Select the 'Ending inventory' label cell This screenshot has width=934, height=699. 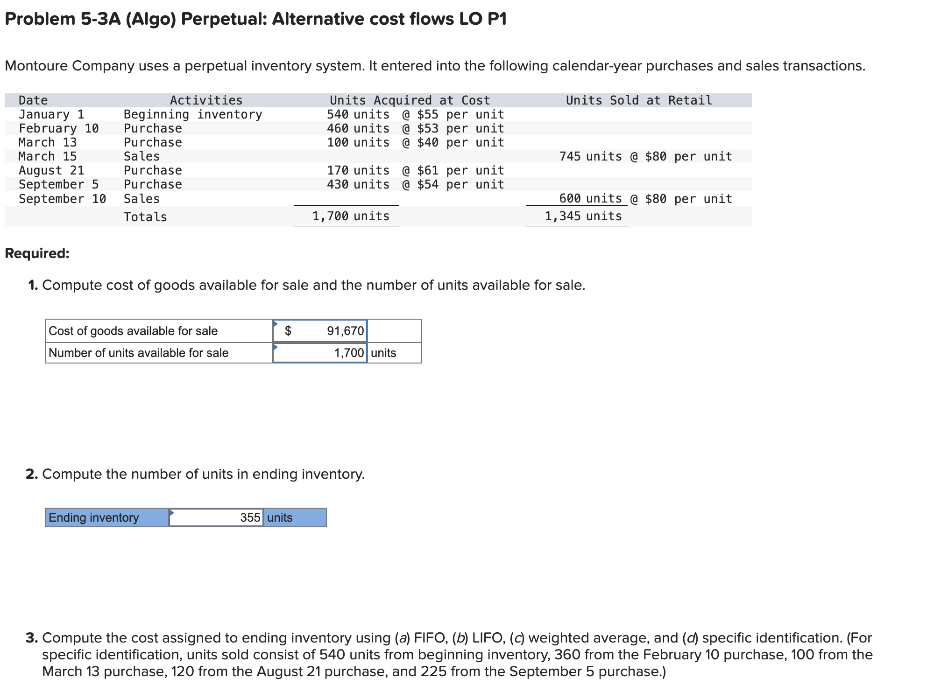93,517
